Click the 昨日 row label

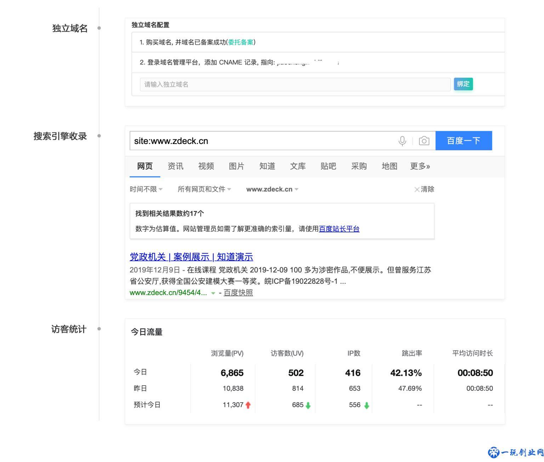[x=140, y=388]
